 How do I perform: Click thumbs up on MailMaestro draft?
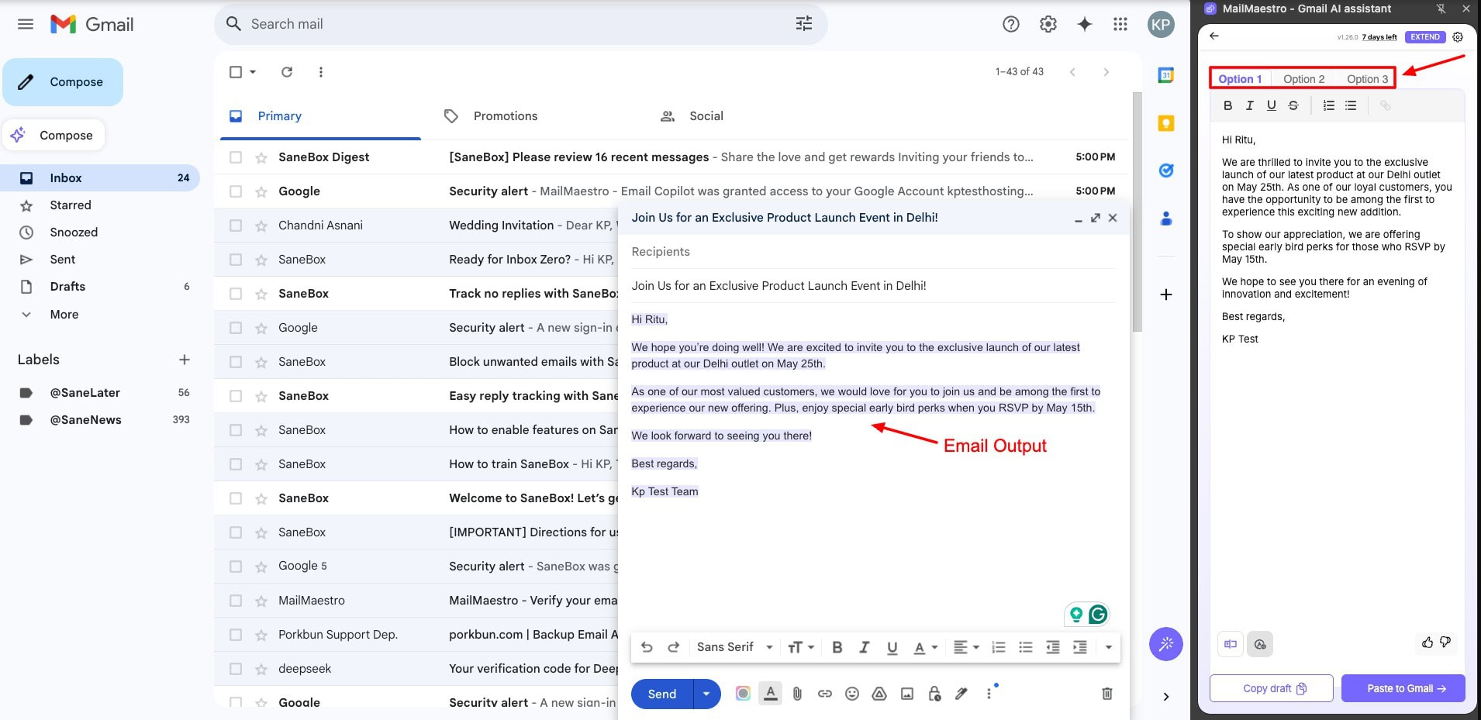point(1427,642)
